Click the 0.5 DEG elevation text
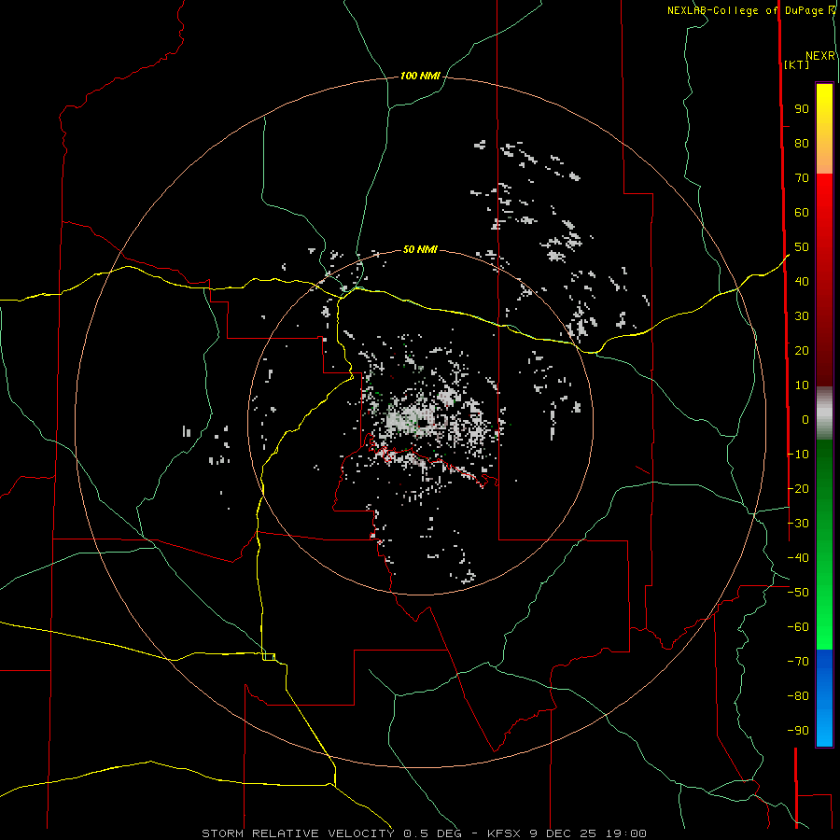This screenshot has height=840, width=840. click(434, 833)
